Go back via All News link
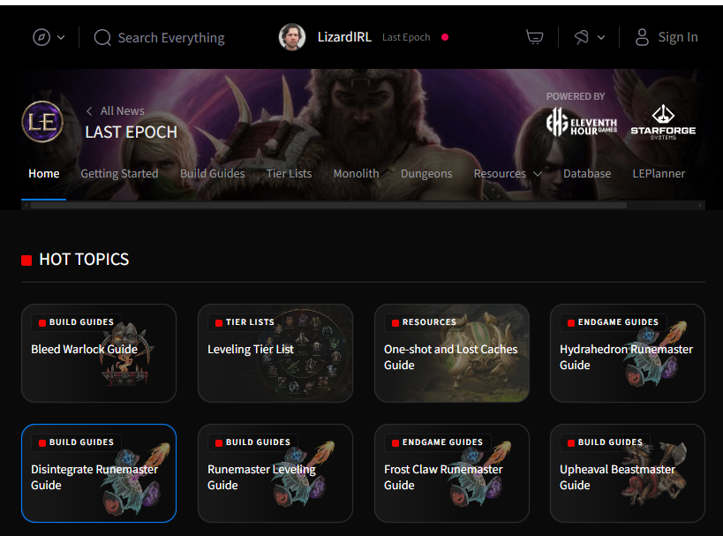This screenshot has width=723, height=536. point(122,110)
